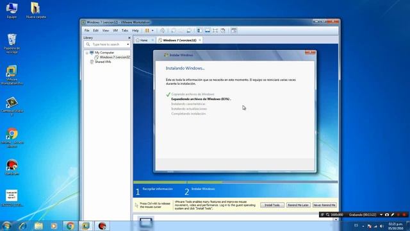Click the Windows Start button
The height and width of the screenshot is (231, 410).
click(x=6, y=226)
